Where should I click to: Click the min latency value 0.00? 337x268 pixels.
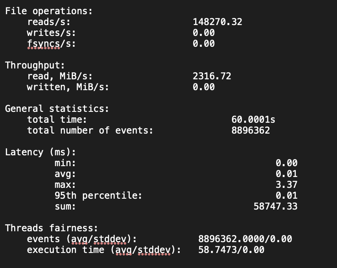(x=287, y=163)
